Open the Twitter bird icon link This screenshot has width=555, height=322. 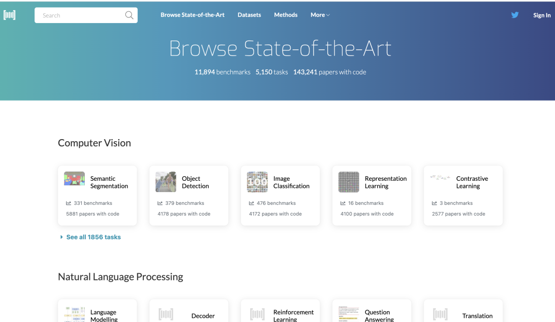coord(514,15)
